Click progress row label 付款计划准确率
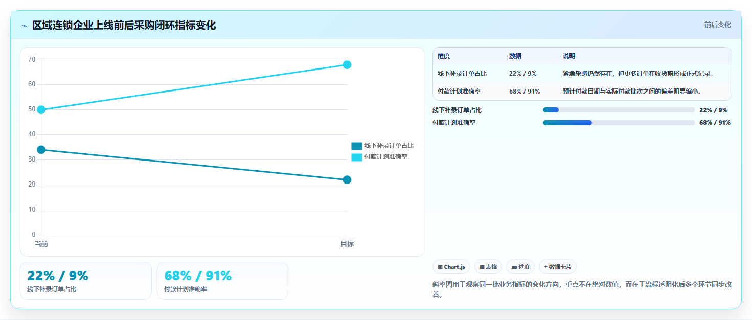 [454, 123]
